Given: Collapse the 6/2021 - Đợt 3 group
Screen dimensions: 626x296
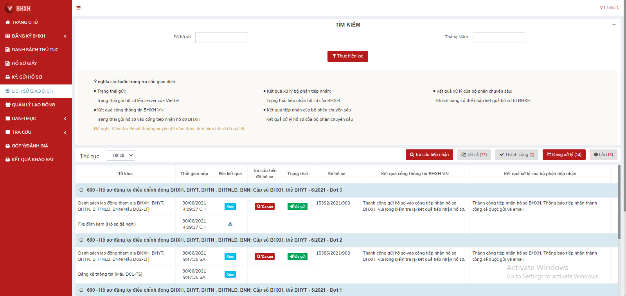Looking at the screenshot, I should click(x=81, y=190).
